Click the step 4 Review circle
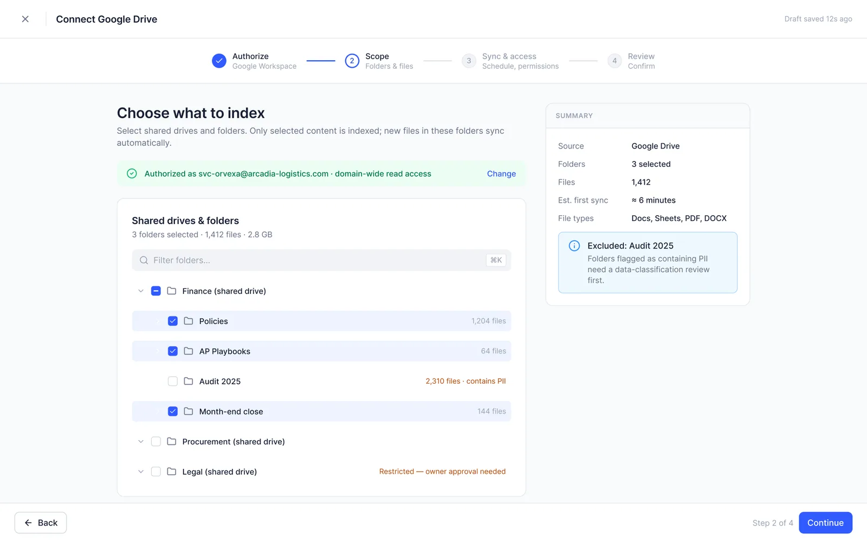867x542 pixels. tap(614, 61)
